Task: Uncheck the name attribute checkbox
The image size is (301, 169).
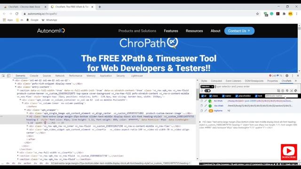Action: [x=223, y=96]
